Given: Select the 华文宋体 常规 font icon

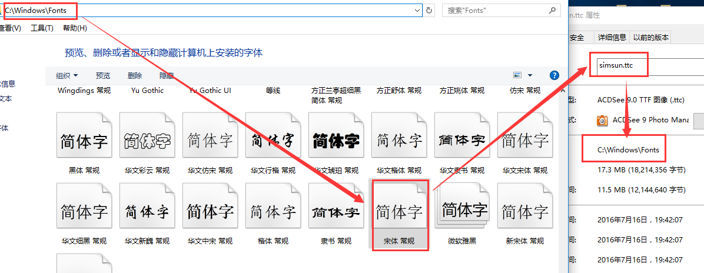Looking at the screenshot, I should pos(525,135).
